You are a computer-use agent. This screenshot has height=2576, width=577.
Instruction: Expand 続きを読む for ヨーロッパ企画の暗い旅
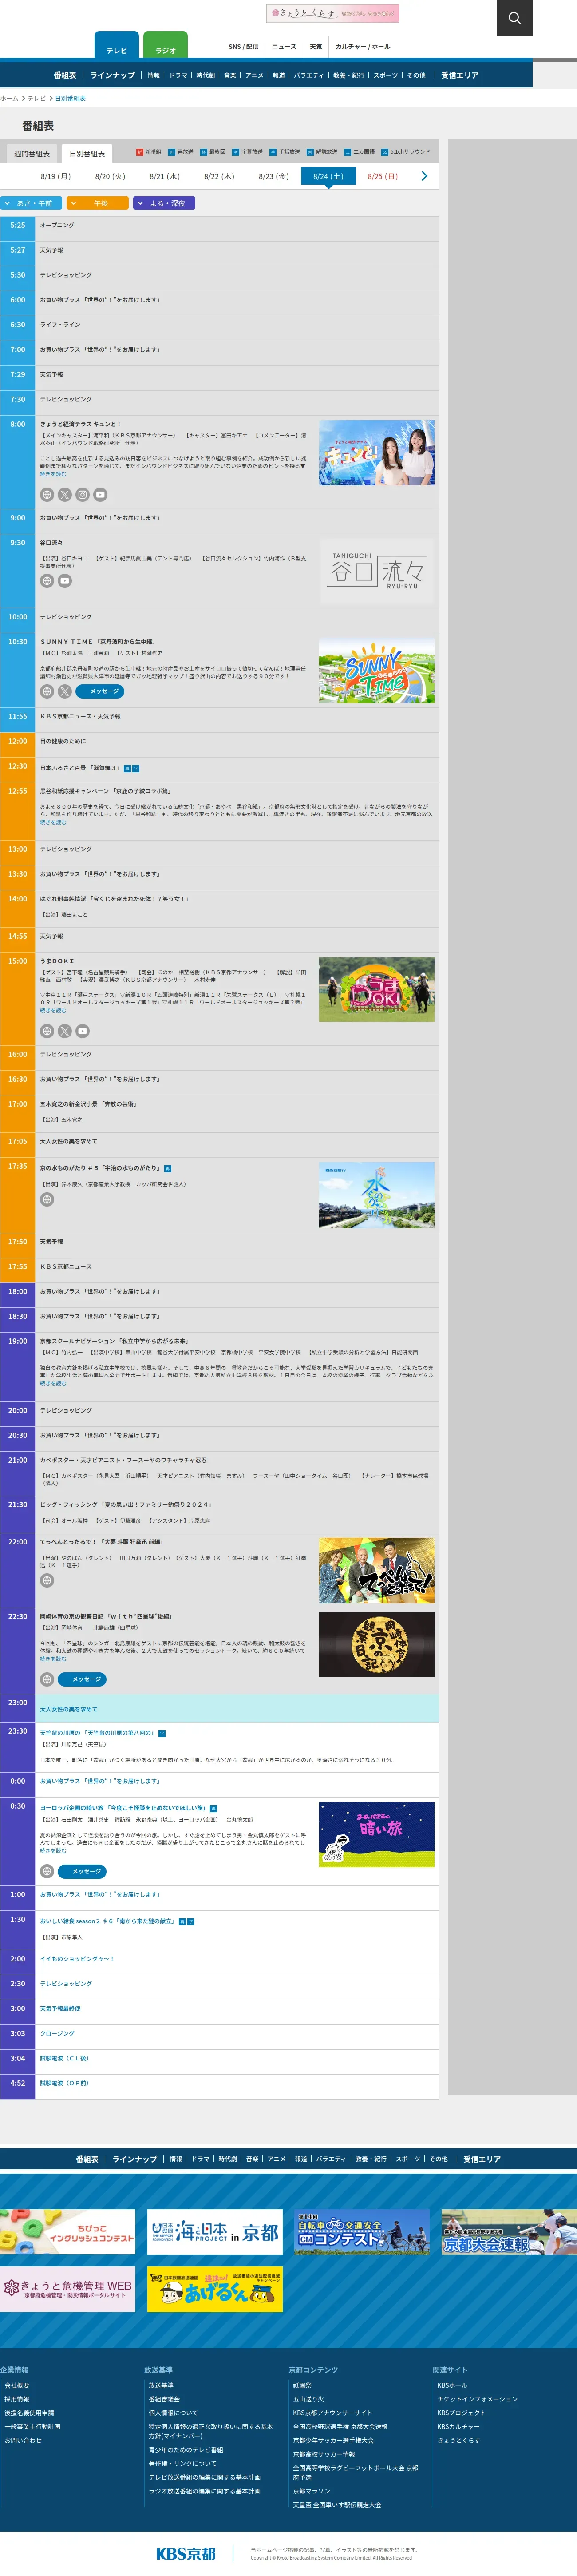[53, 1850]
